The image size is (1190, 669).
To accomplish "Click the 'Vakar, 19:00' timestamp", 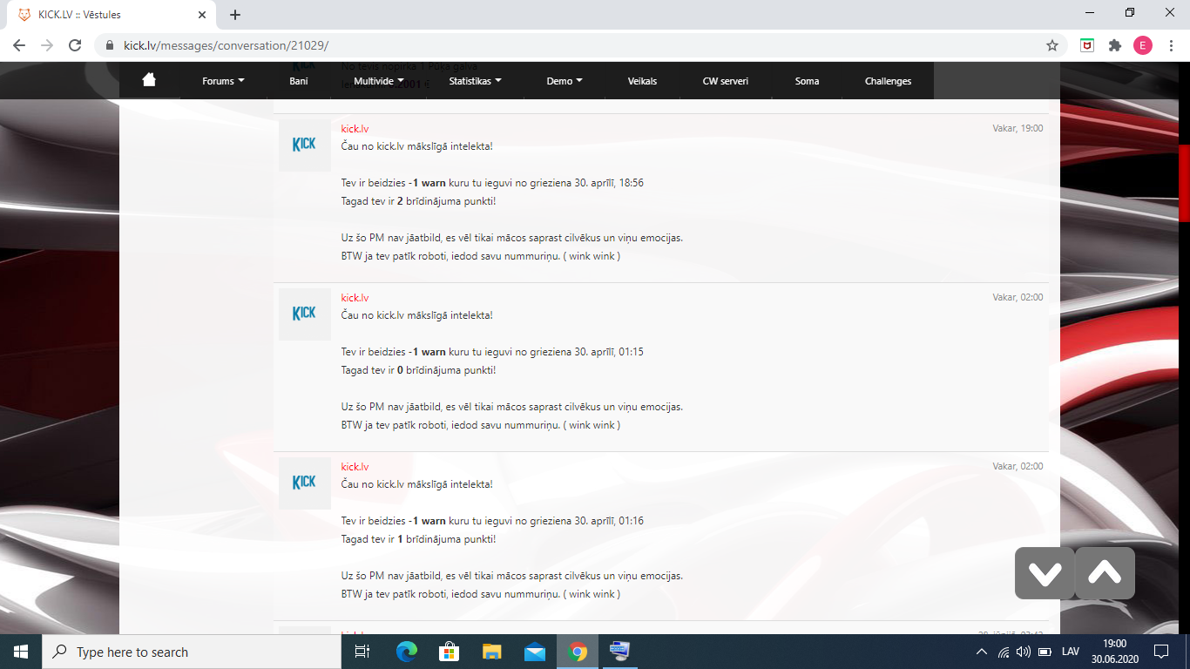I will point(1018,128).
